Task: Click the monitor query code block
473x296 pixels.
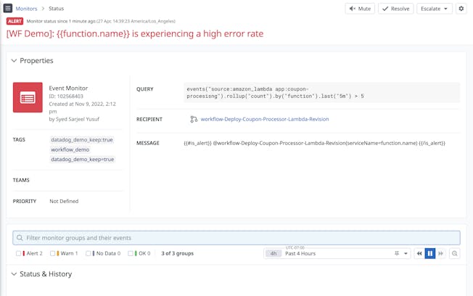Action: click(322, 93)
